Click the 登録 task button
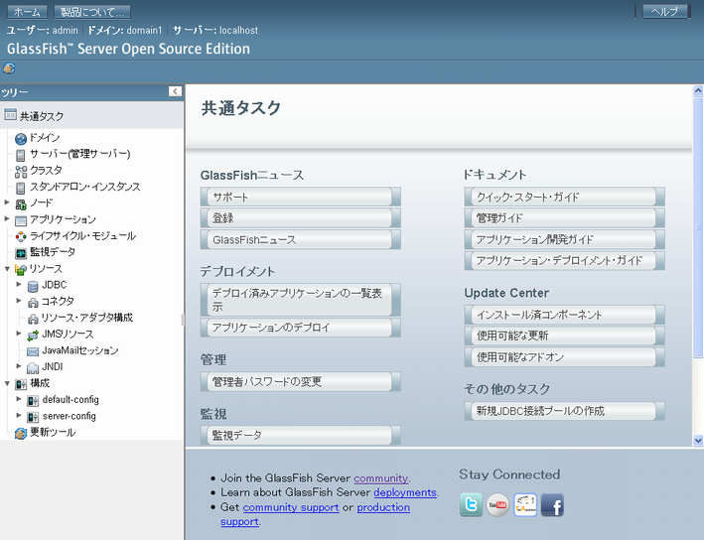Screen dimensions: 704x540 pos(301,218)
